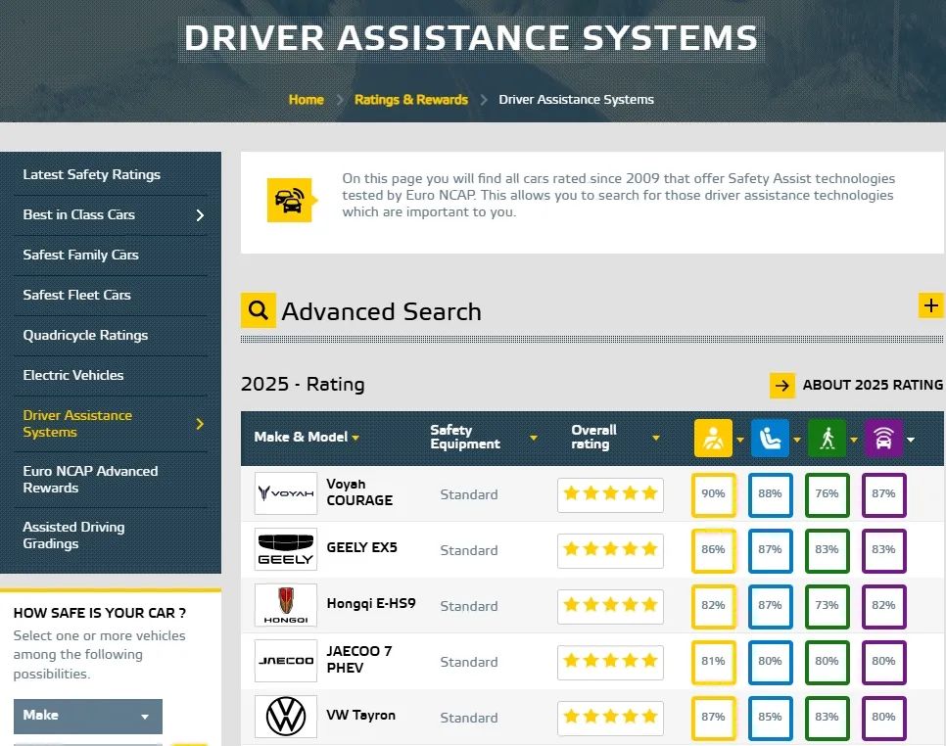The image size is (946, 746).
Task: Click Hongqi E-HS9 five-star rating
Action: coord(610,606)
